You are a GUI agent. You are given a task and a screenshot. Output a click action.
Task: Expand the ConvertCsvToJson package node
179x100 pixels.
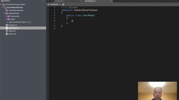pyautogui.click(x=8, y=22)
